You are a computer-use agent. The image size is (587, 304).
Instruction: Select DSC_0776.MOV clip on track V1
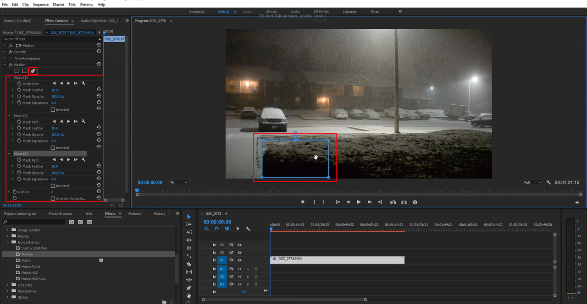[337, 260]
